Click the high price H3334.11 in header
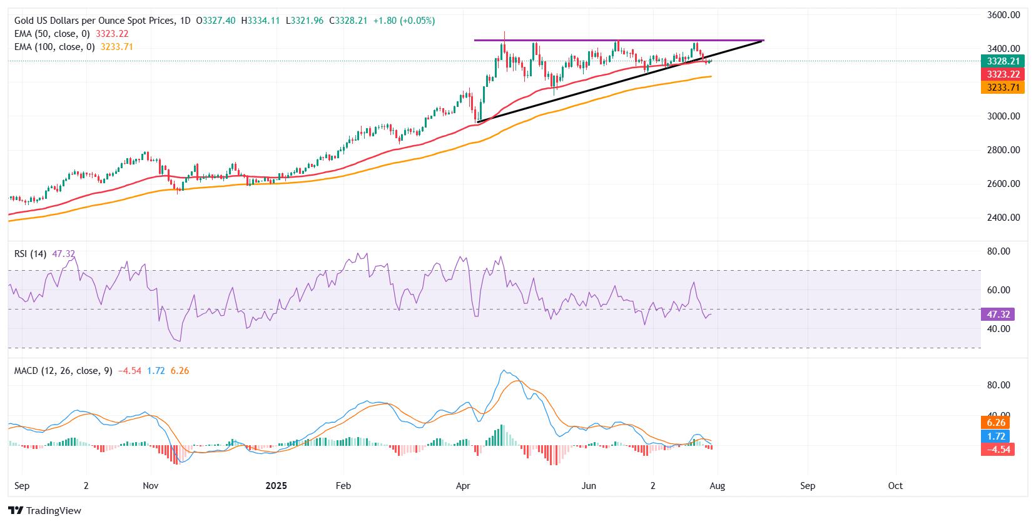 (x=260, y=21)
